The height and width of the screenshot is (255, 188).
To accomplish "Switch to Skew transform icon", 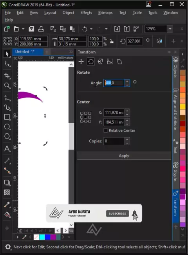I will (119, 62).
